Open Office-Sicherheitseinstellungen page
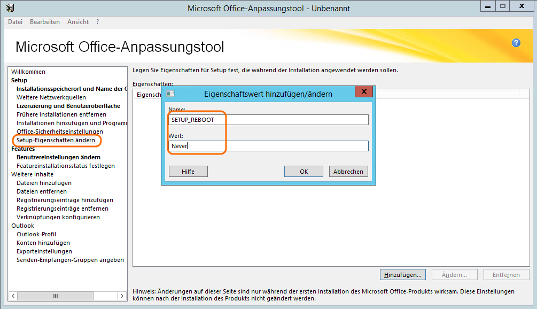 click(60, 132)
